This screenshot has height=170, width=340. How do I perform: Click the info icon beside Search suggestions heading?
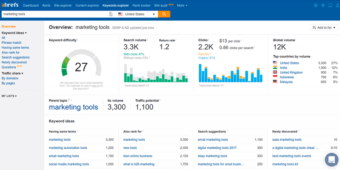point(228,131)
